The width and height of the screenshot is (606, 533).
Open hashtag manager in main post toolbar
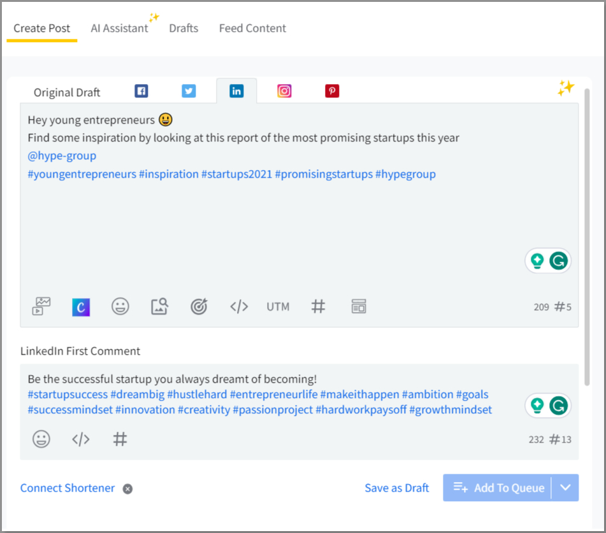[318, 306]
